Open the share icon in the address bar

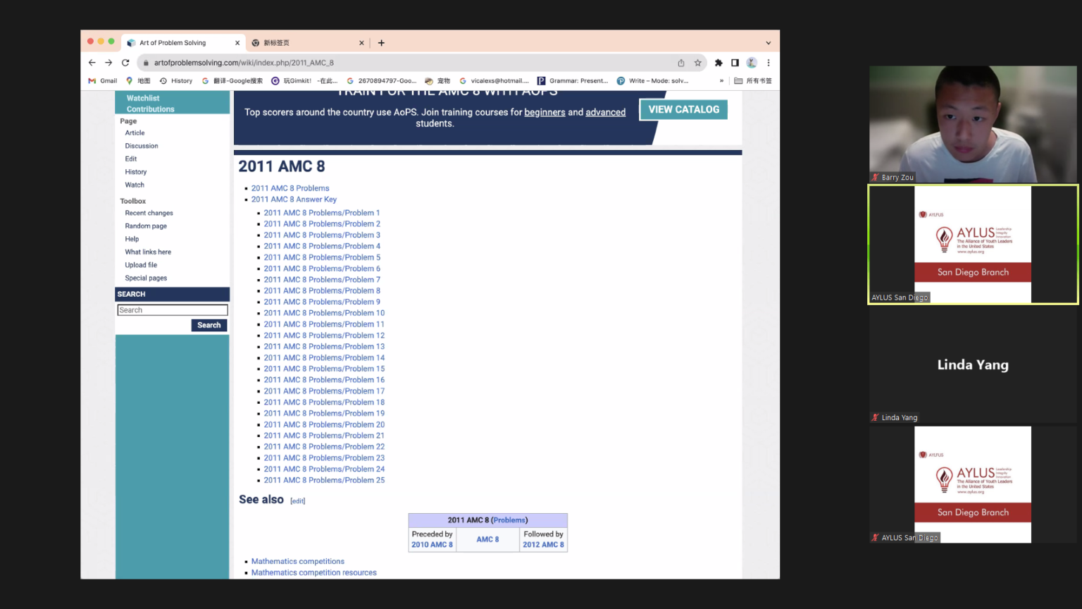681,63
